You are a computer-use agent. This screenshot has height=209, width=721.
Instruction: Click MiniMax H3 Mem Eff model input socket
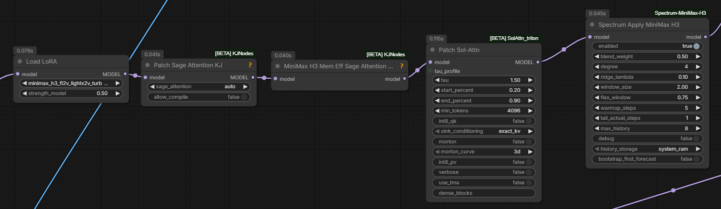click(276, 79)
